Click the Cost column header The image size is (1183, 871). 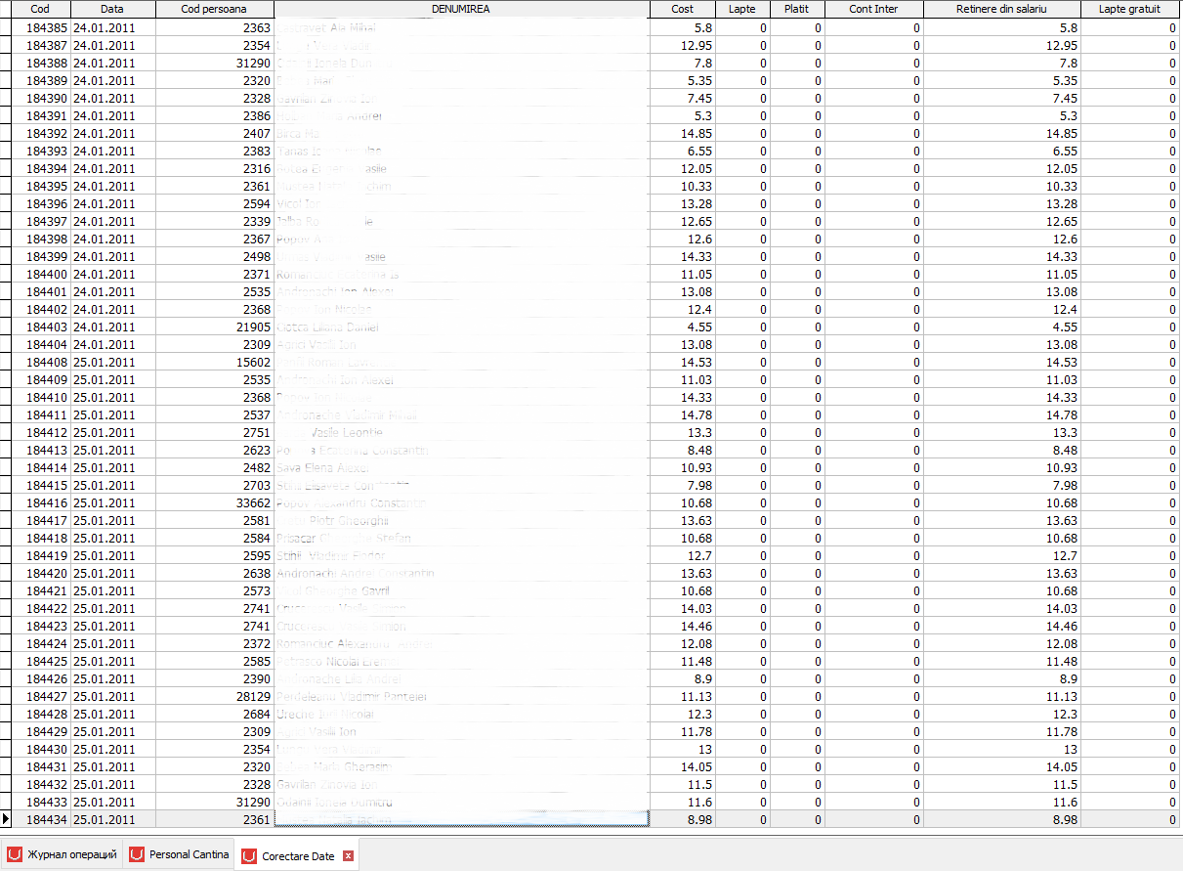coord(683,9)
